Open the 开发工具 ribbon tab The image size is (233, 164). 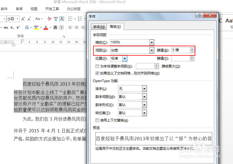pos(52,9)
